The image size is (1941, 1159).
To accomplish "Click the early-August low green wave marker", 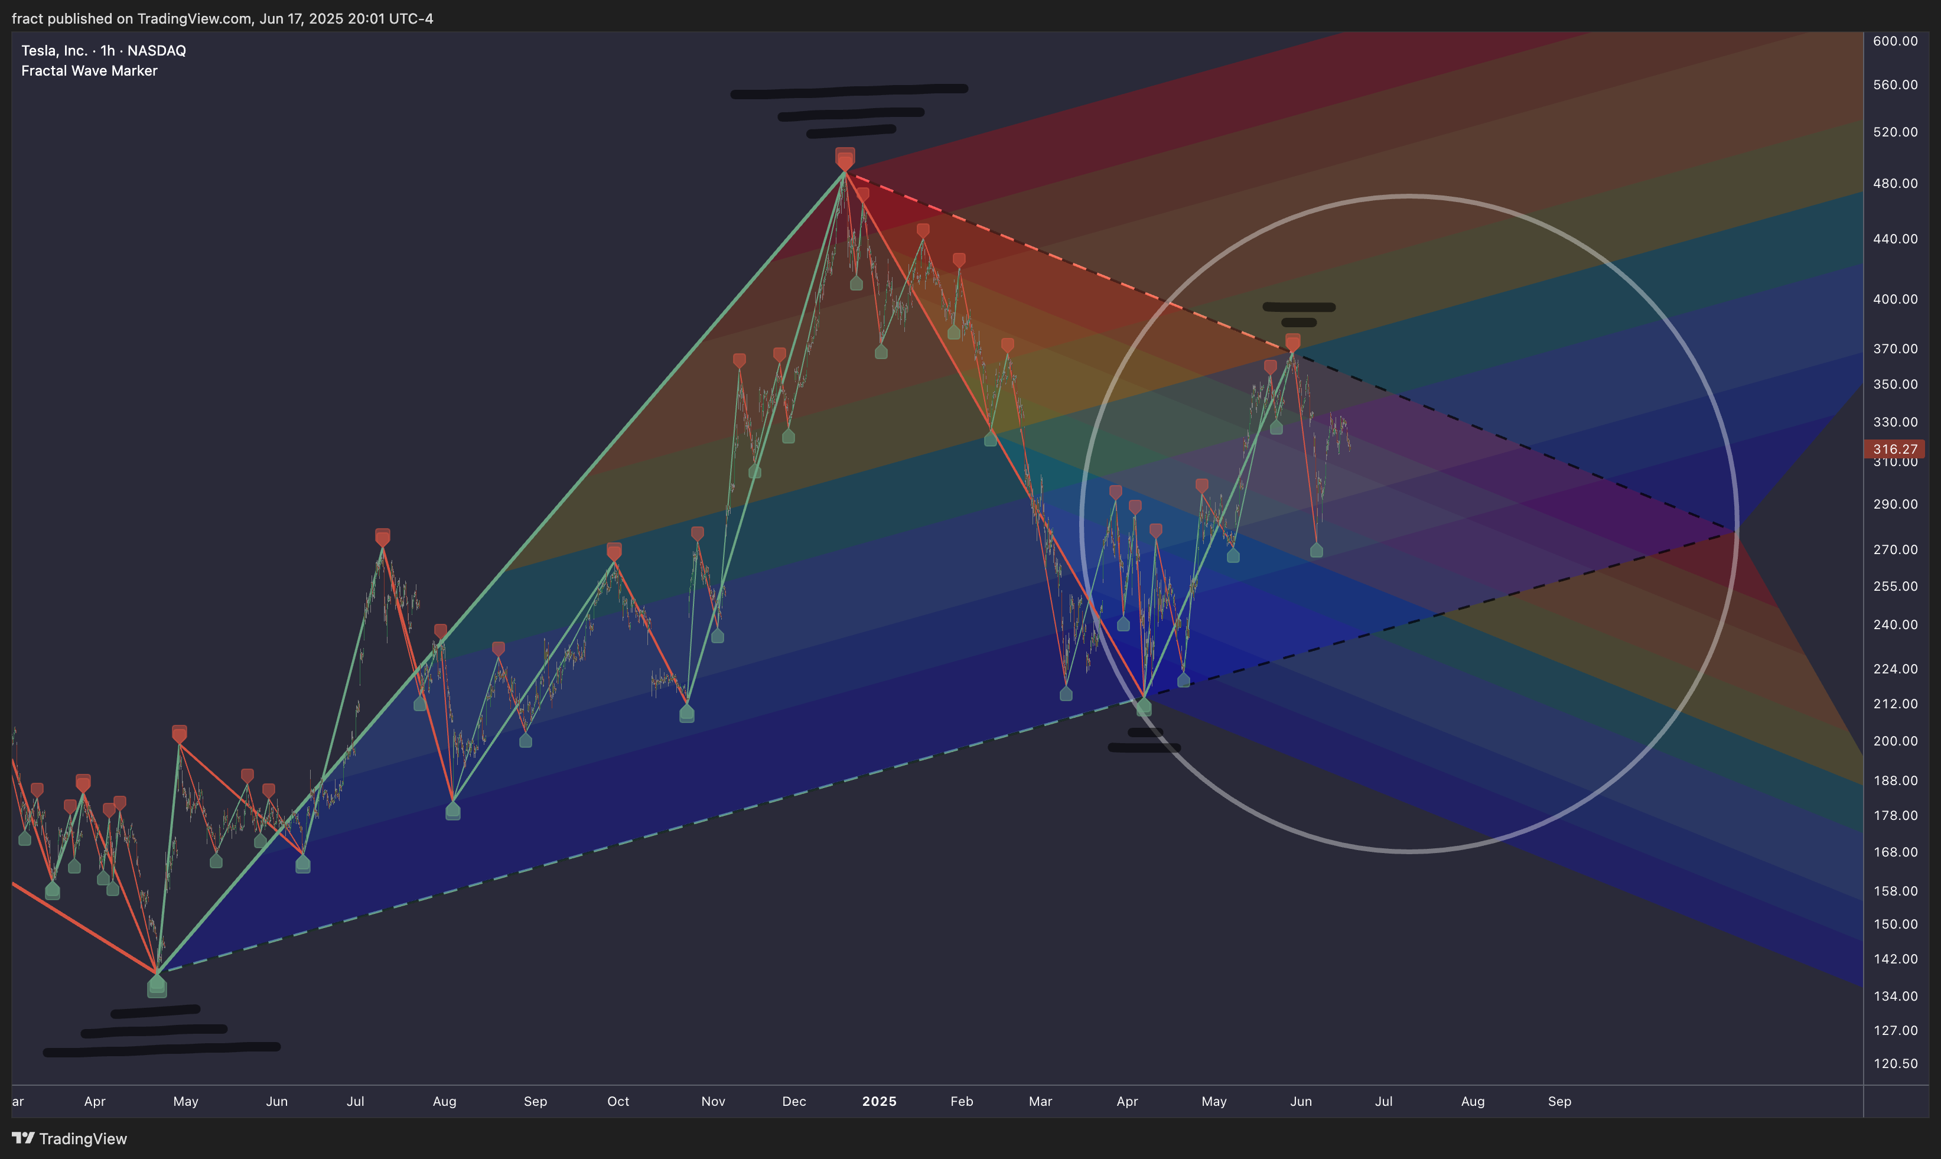I will point(453,810).
